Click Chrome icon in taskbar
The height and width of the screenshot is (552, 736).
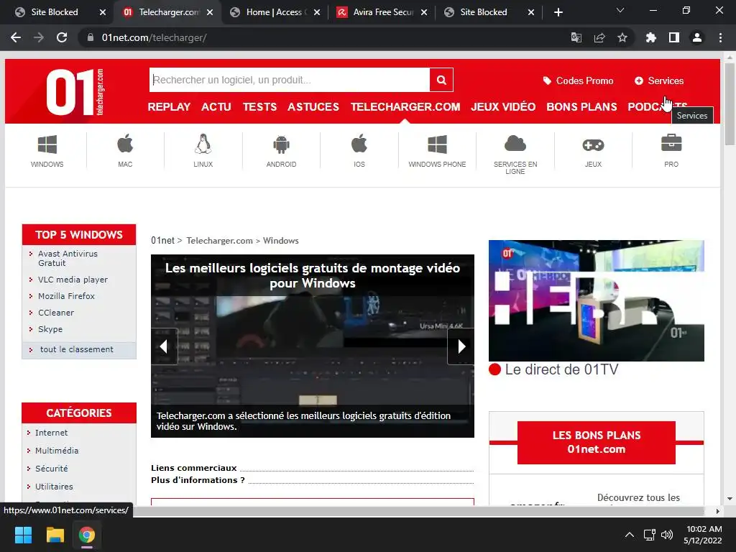click(x=87, y=535)
